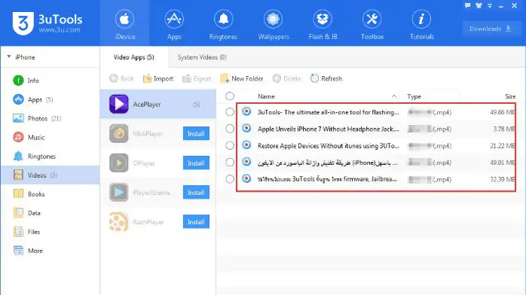
Task: Click the PlayerXtreme app icon
Action: pyautogui.click(x=119, y=193)
